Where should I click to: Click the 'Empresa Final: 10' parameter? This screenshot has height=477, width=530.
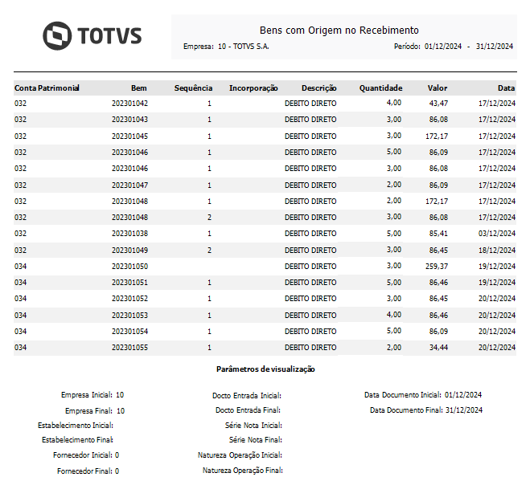pos(95,411)
